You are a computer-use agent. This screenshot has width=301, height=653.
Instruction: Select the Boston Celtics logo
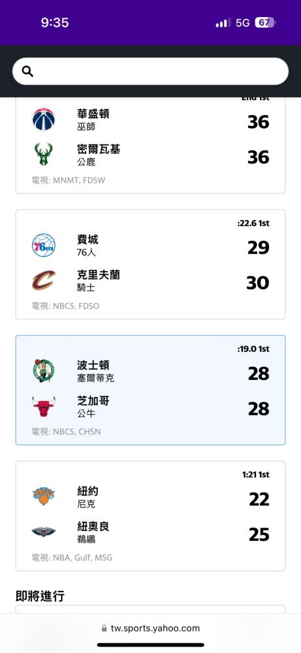[x=44, y=371]
